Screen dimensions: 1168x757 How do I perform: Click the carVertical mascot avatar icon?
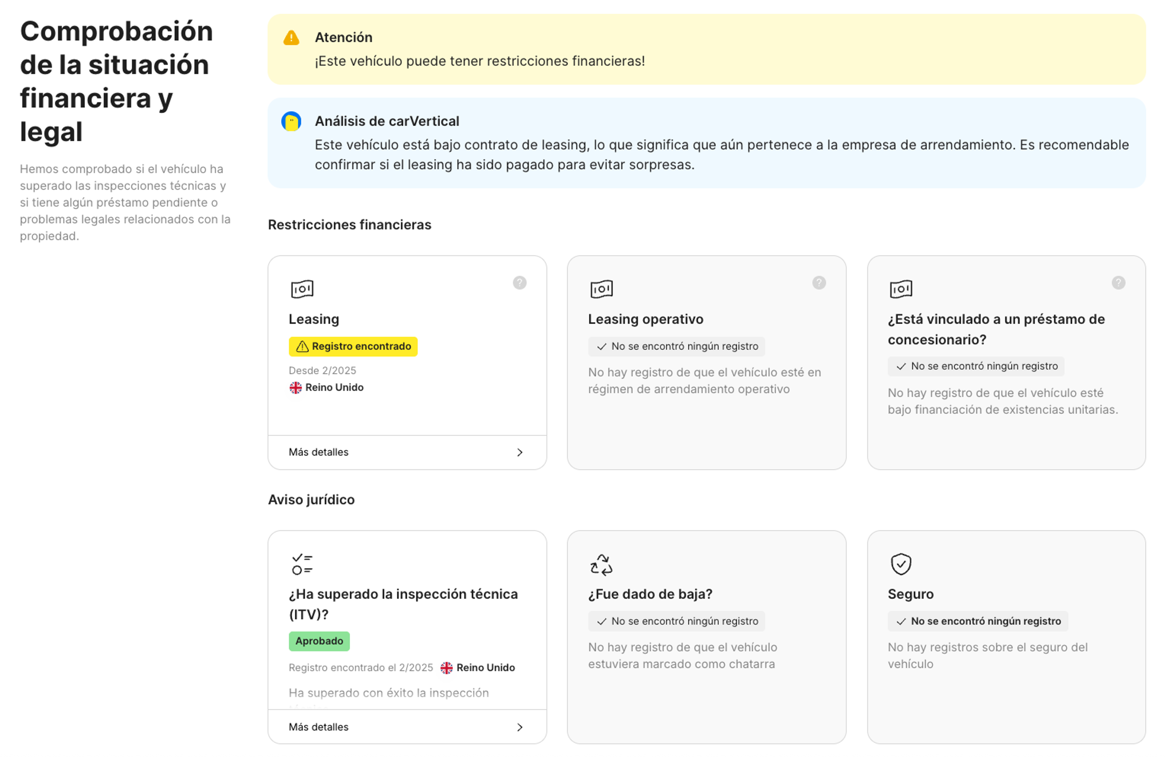click(x=291, y=121)
